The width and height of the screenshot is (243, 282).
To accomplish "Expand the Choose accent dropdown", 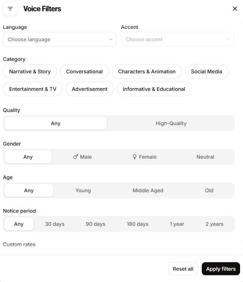I will pos(178,39).
